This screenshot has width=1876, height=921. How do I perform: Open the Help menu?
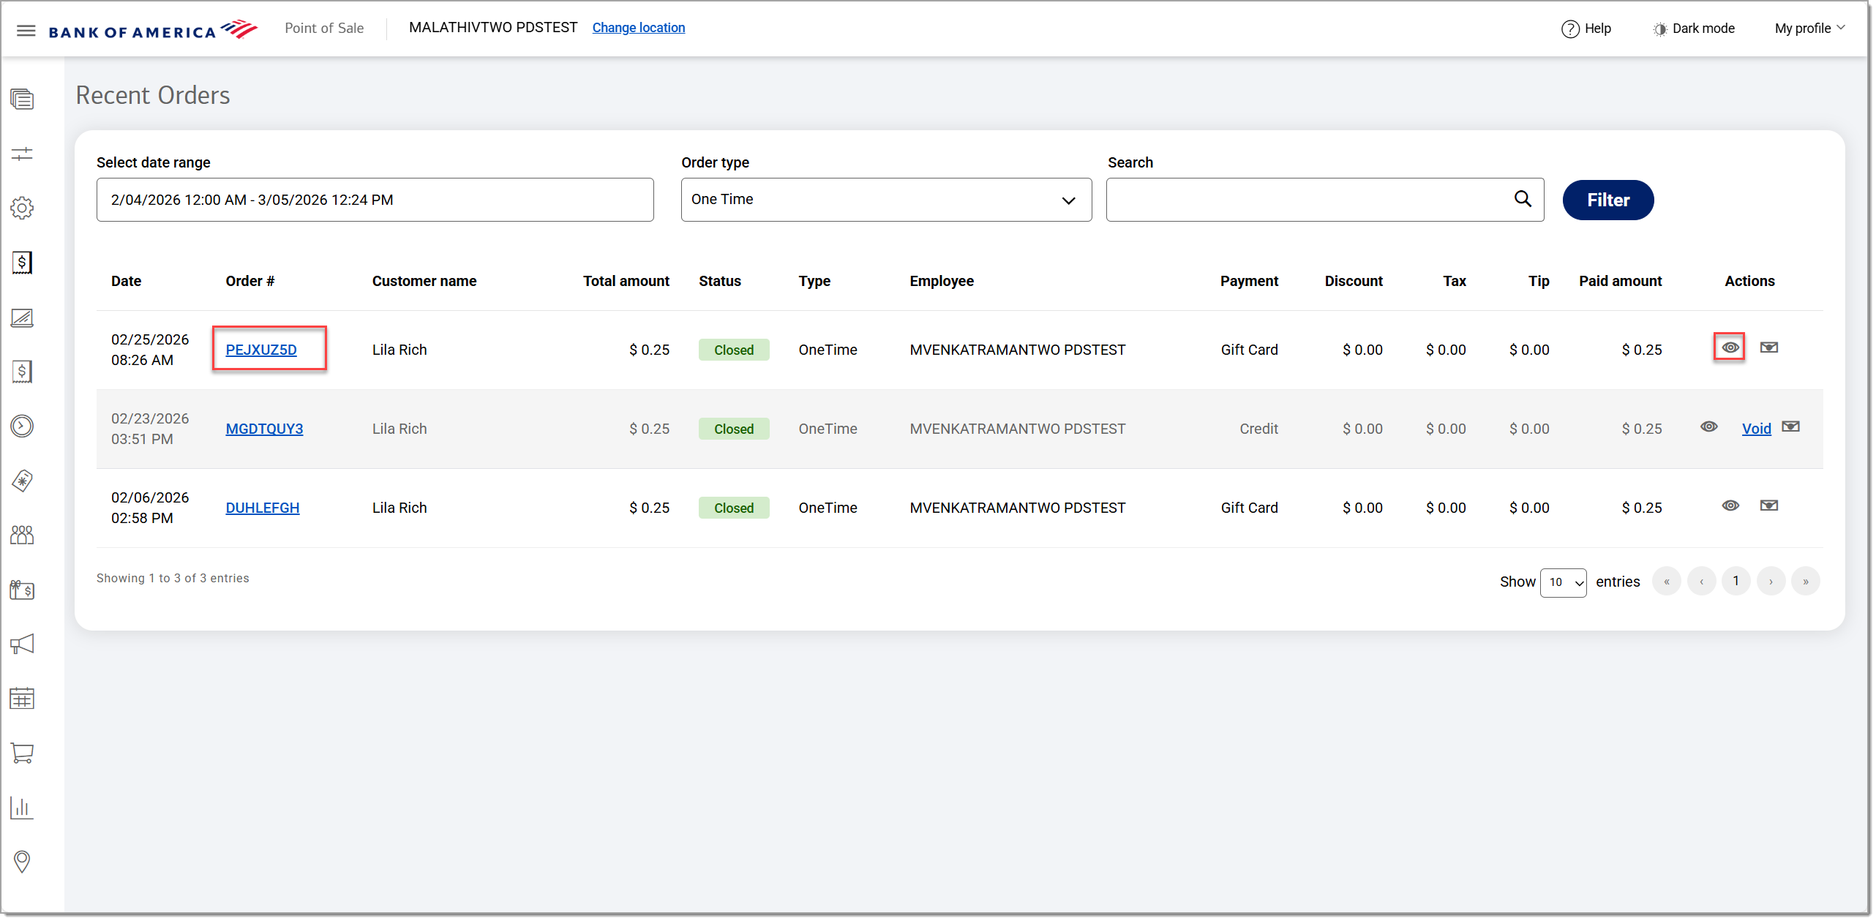click(x=1586, y=28)
